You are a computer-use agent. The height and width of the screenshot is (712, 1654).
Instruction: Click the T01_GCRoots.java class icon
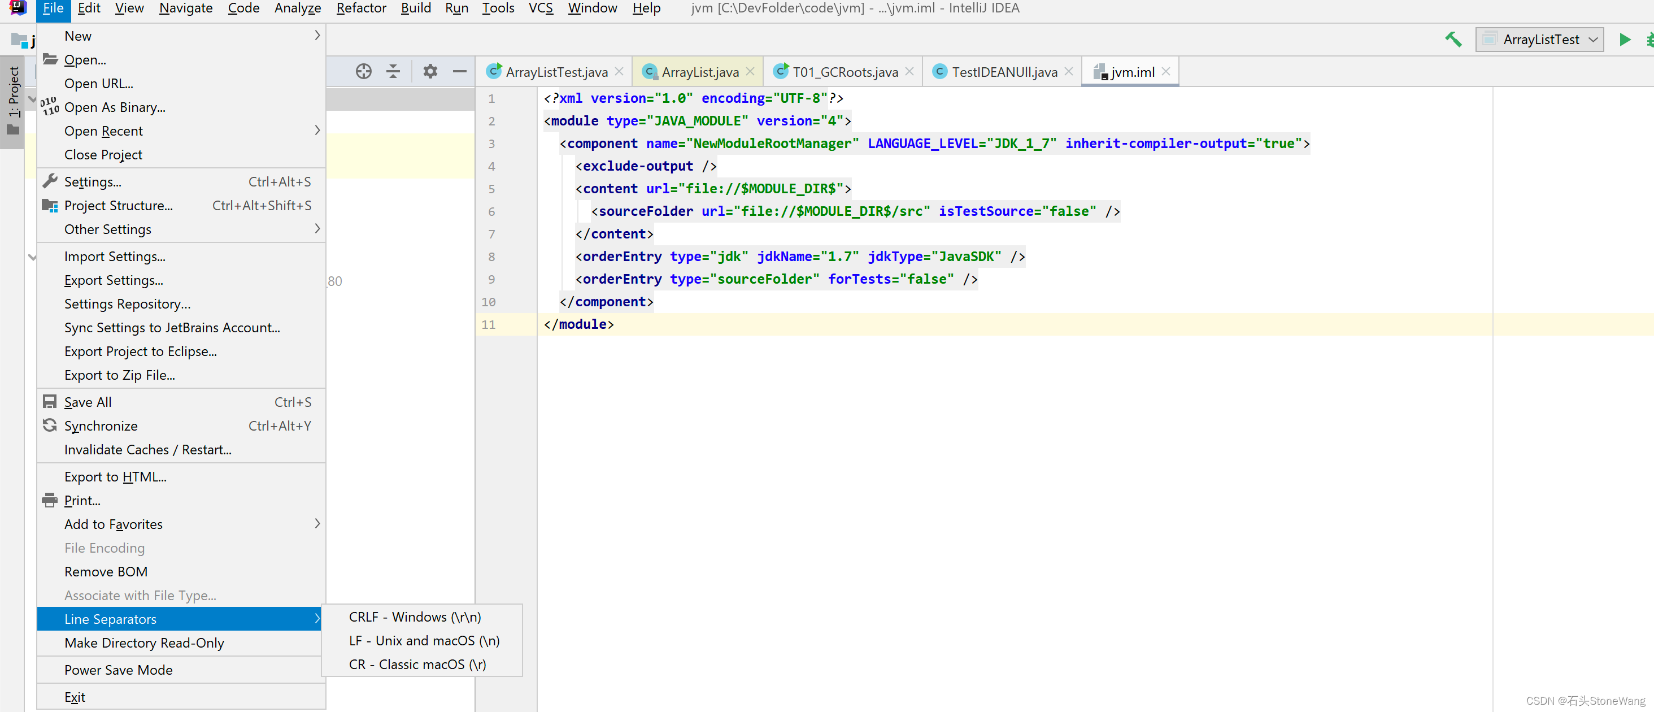[780, 71]
